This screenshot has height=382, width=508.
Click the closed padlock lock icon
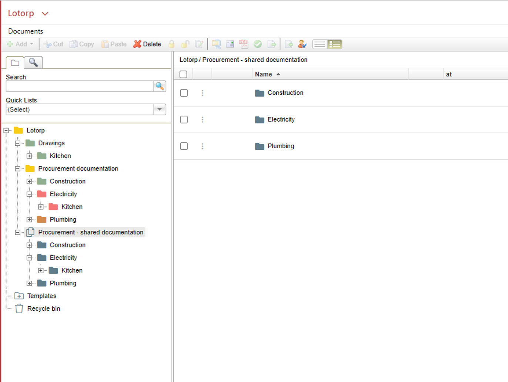[x=171, y=44]
